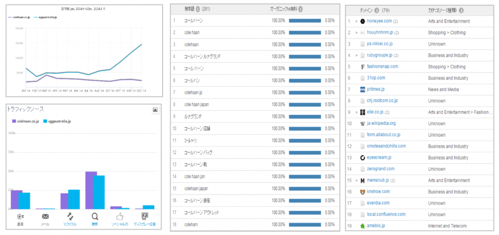Click the 検索語 column header

click(190, 9)
